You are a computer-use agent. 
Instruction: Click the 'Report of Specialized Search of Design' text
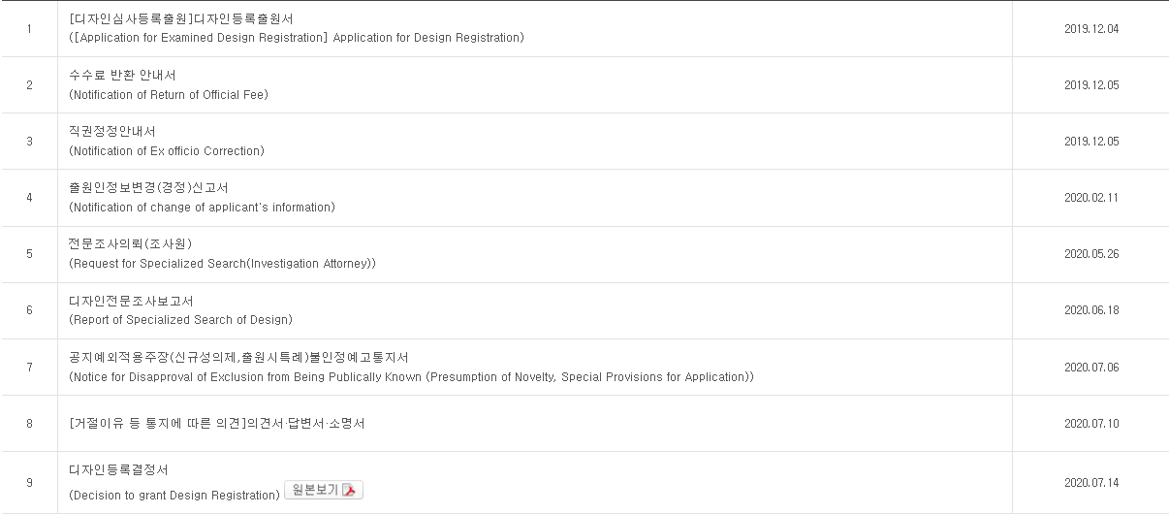180,320
